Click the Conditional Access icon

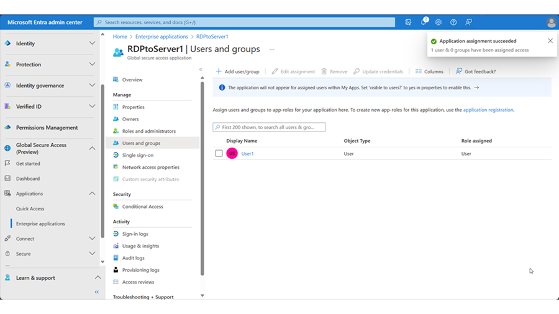click(x=116, y=206)
